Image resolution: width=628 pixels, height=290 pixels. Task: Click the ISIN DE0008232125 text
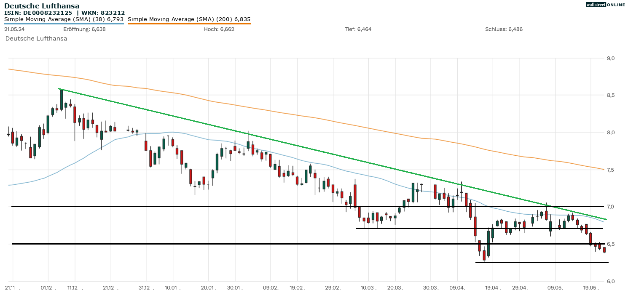38,13
